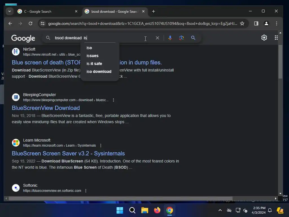
Task: Click the BleepingComputer site name
Action: (x=40, y=95)
